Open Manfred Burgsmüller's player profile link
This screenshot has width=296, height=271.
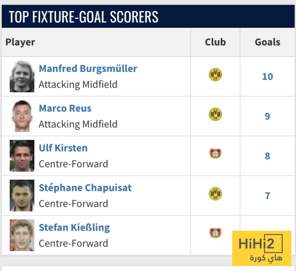point(88,69)
